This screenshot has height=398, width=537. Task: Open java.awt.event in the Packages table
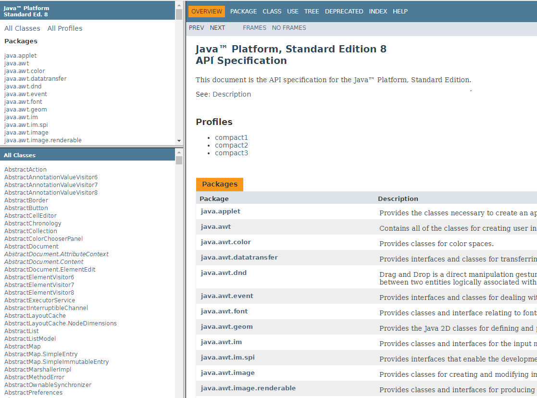tap(227, 296)
